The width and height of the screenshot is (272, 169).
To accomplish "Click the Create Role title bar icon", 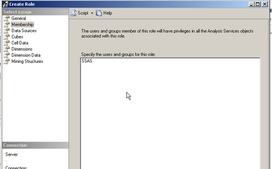I will [x=5, y=4].
